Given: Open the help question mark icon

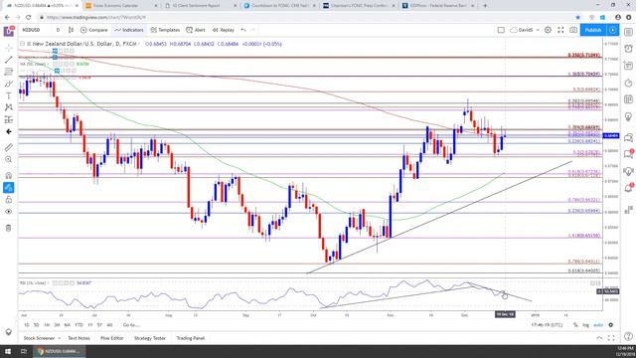Looking at the screenshot, I should 628,336.
